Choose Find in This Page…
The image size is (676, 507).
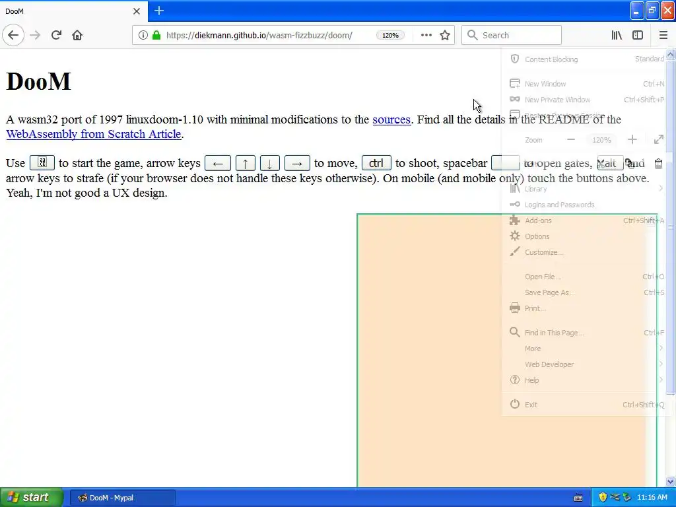[x=587, y=333]
